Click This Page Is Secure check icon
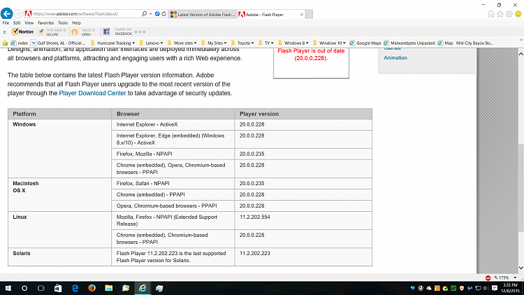 pos(41,31)
